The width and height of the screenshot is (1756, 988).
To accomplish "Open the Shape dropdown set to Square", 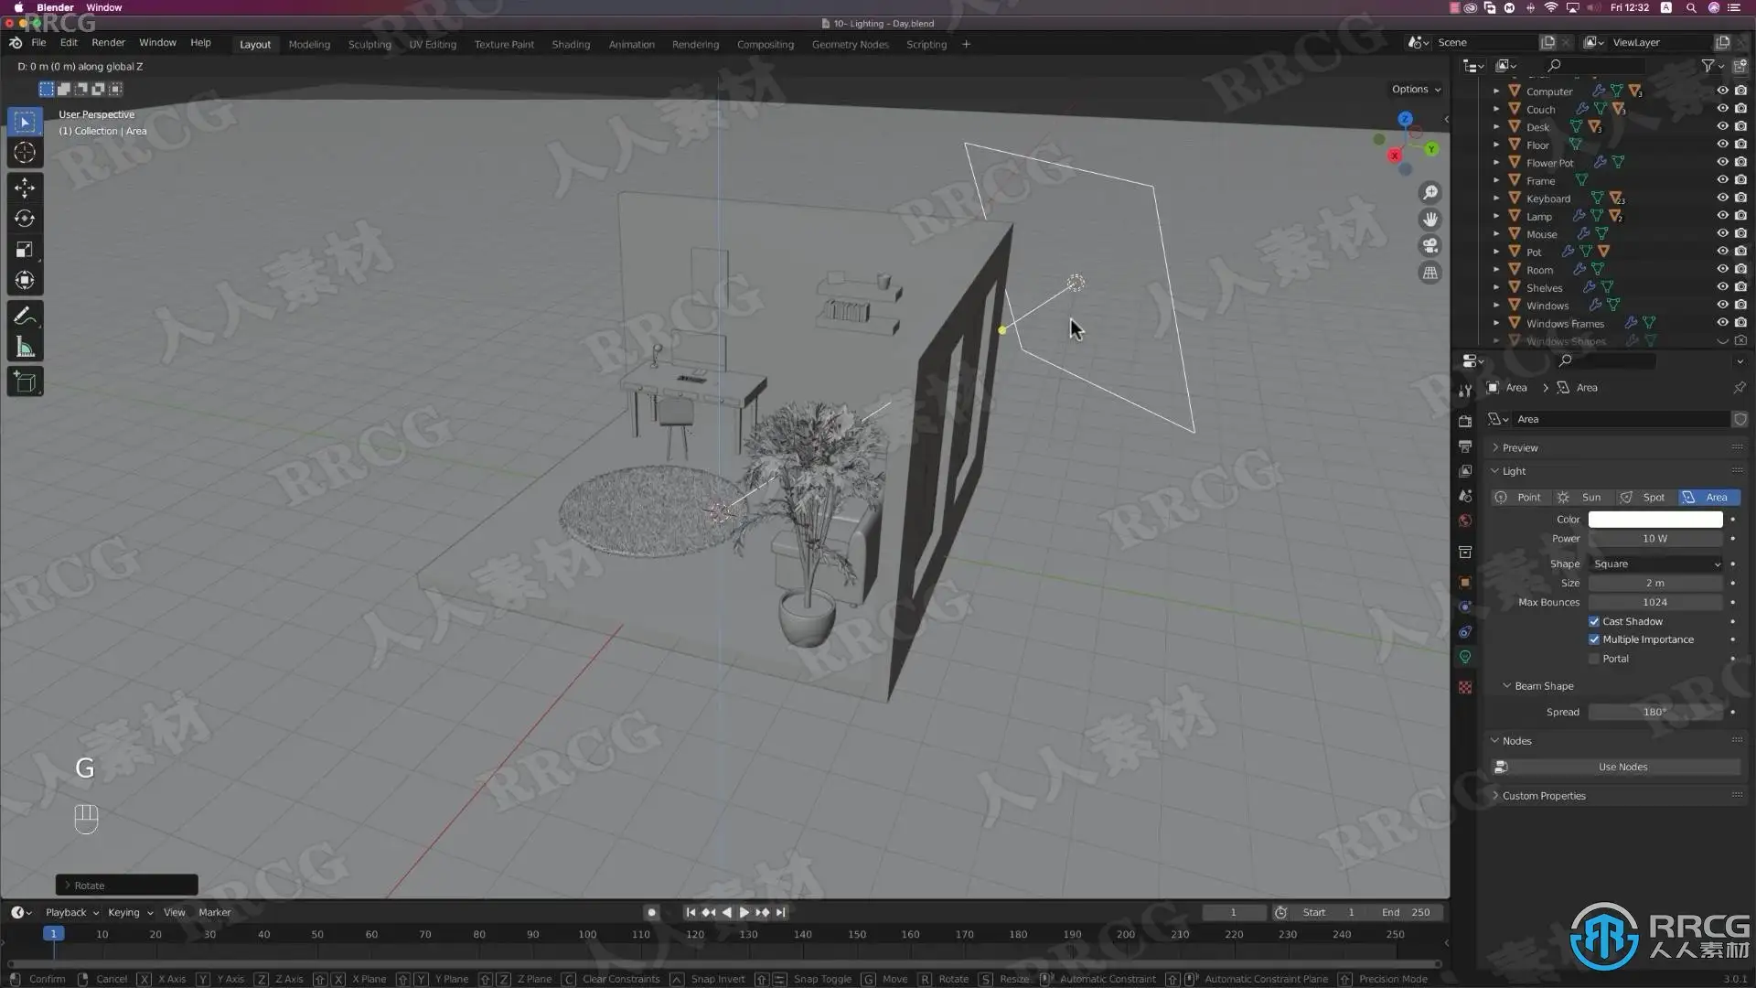I will pos(1655,564).
